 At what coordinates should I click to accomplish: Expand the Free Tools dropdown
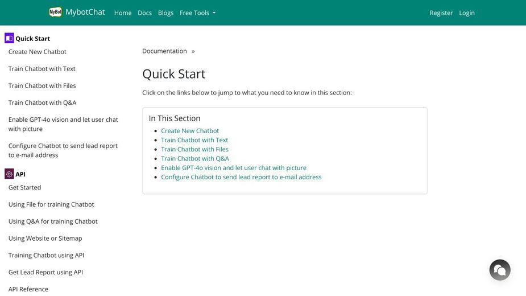click(197, 13)
